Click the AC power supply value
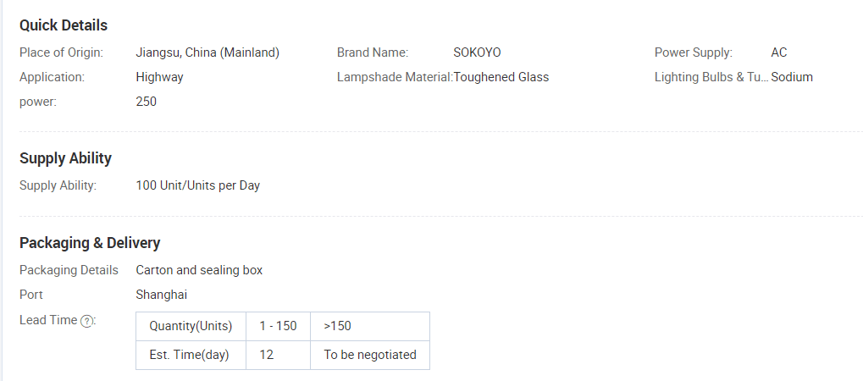The image size is (863, 381). (x=779, y=52)
